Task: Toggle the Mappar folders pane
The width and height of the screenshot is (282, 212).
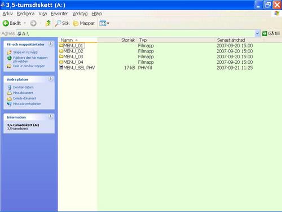Action: point(83,23)
